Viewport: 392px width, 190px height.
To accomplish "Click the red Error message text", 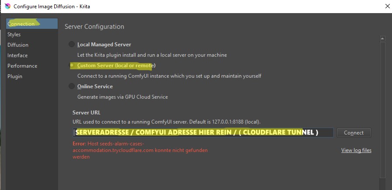I will [x=140, y=150].
